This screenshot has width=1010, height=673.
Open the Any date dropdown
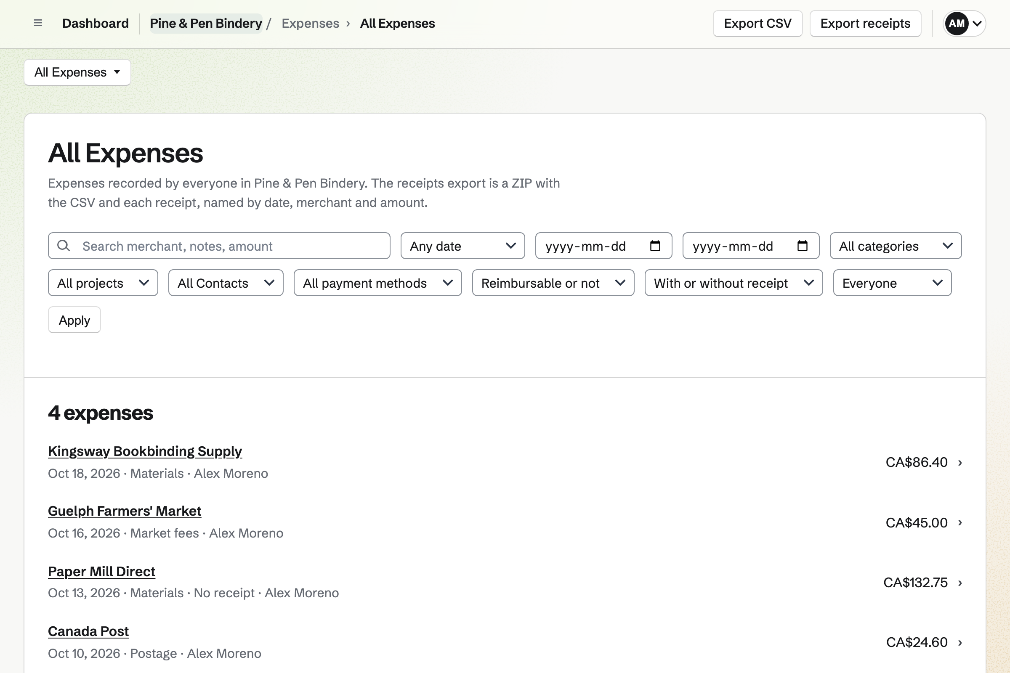462,246
